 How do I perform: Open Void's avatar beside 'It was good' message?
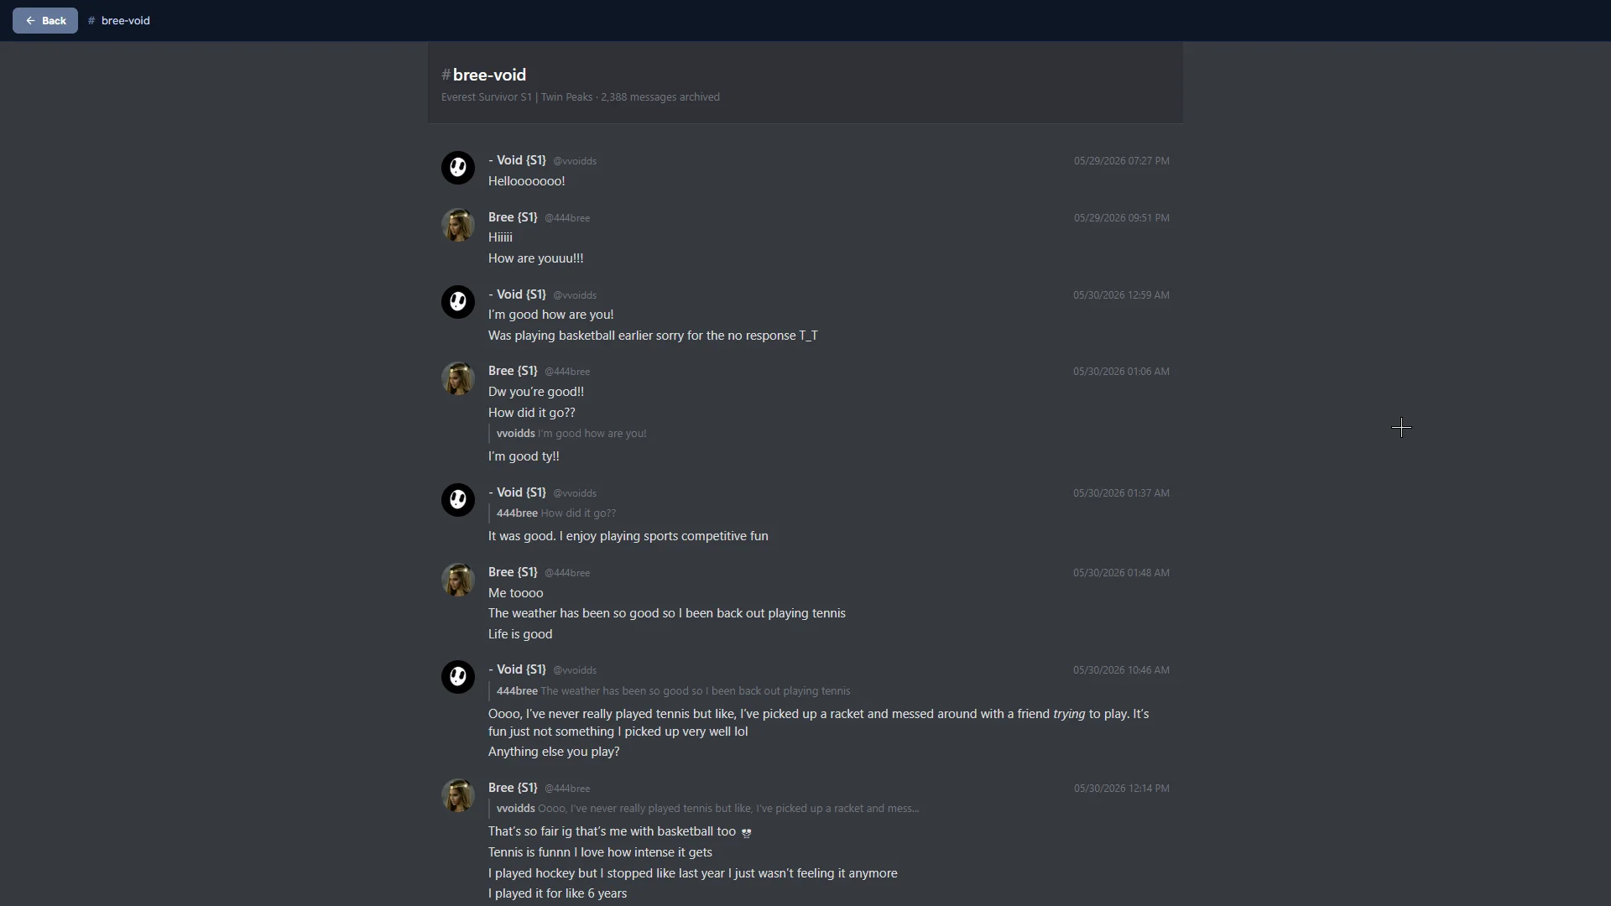(x=458, y=500)
